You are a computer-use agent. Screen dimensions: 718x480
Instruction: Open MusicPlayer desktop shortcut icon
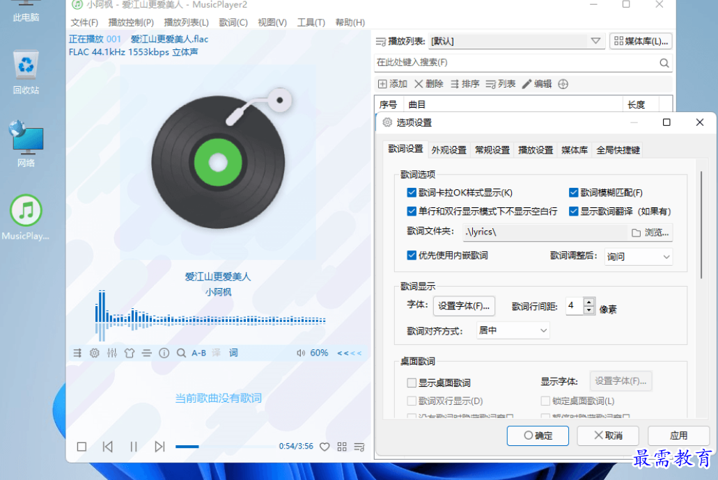[26, 218]
